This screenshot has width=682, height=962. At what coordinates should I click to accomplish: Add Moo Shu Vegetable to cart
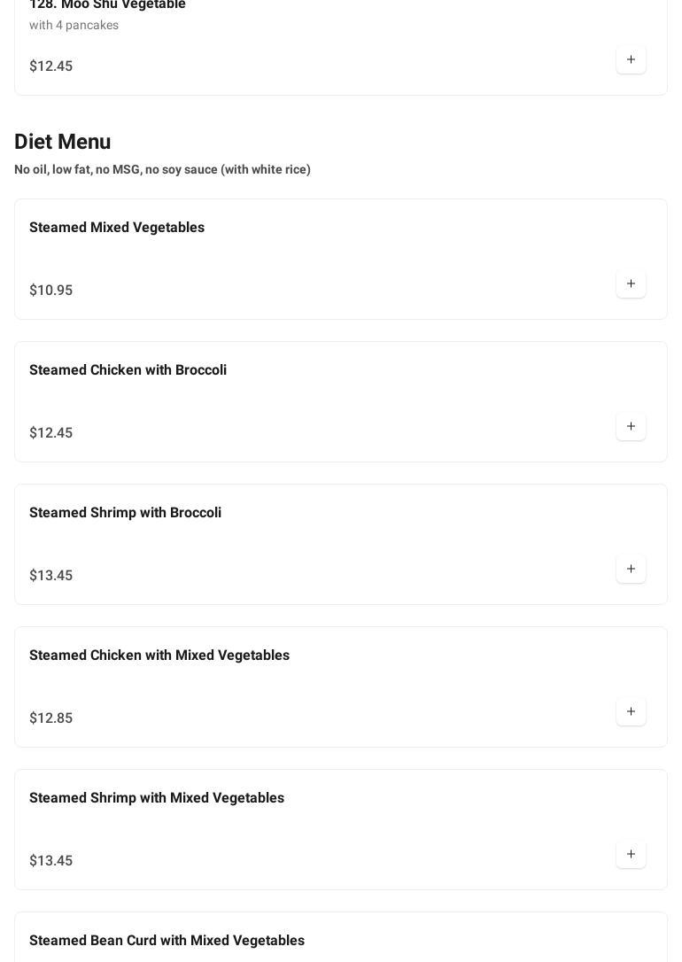631,59
